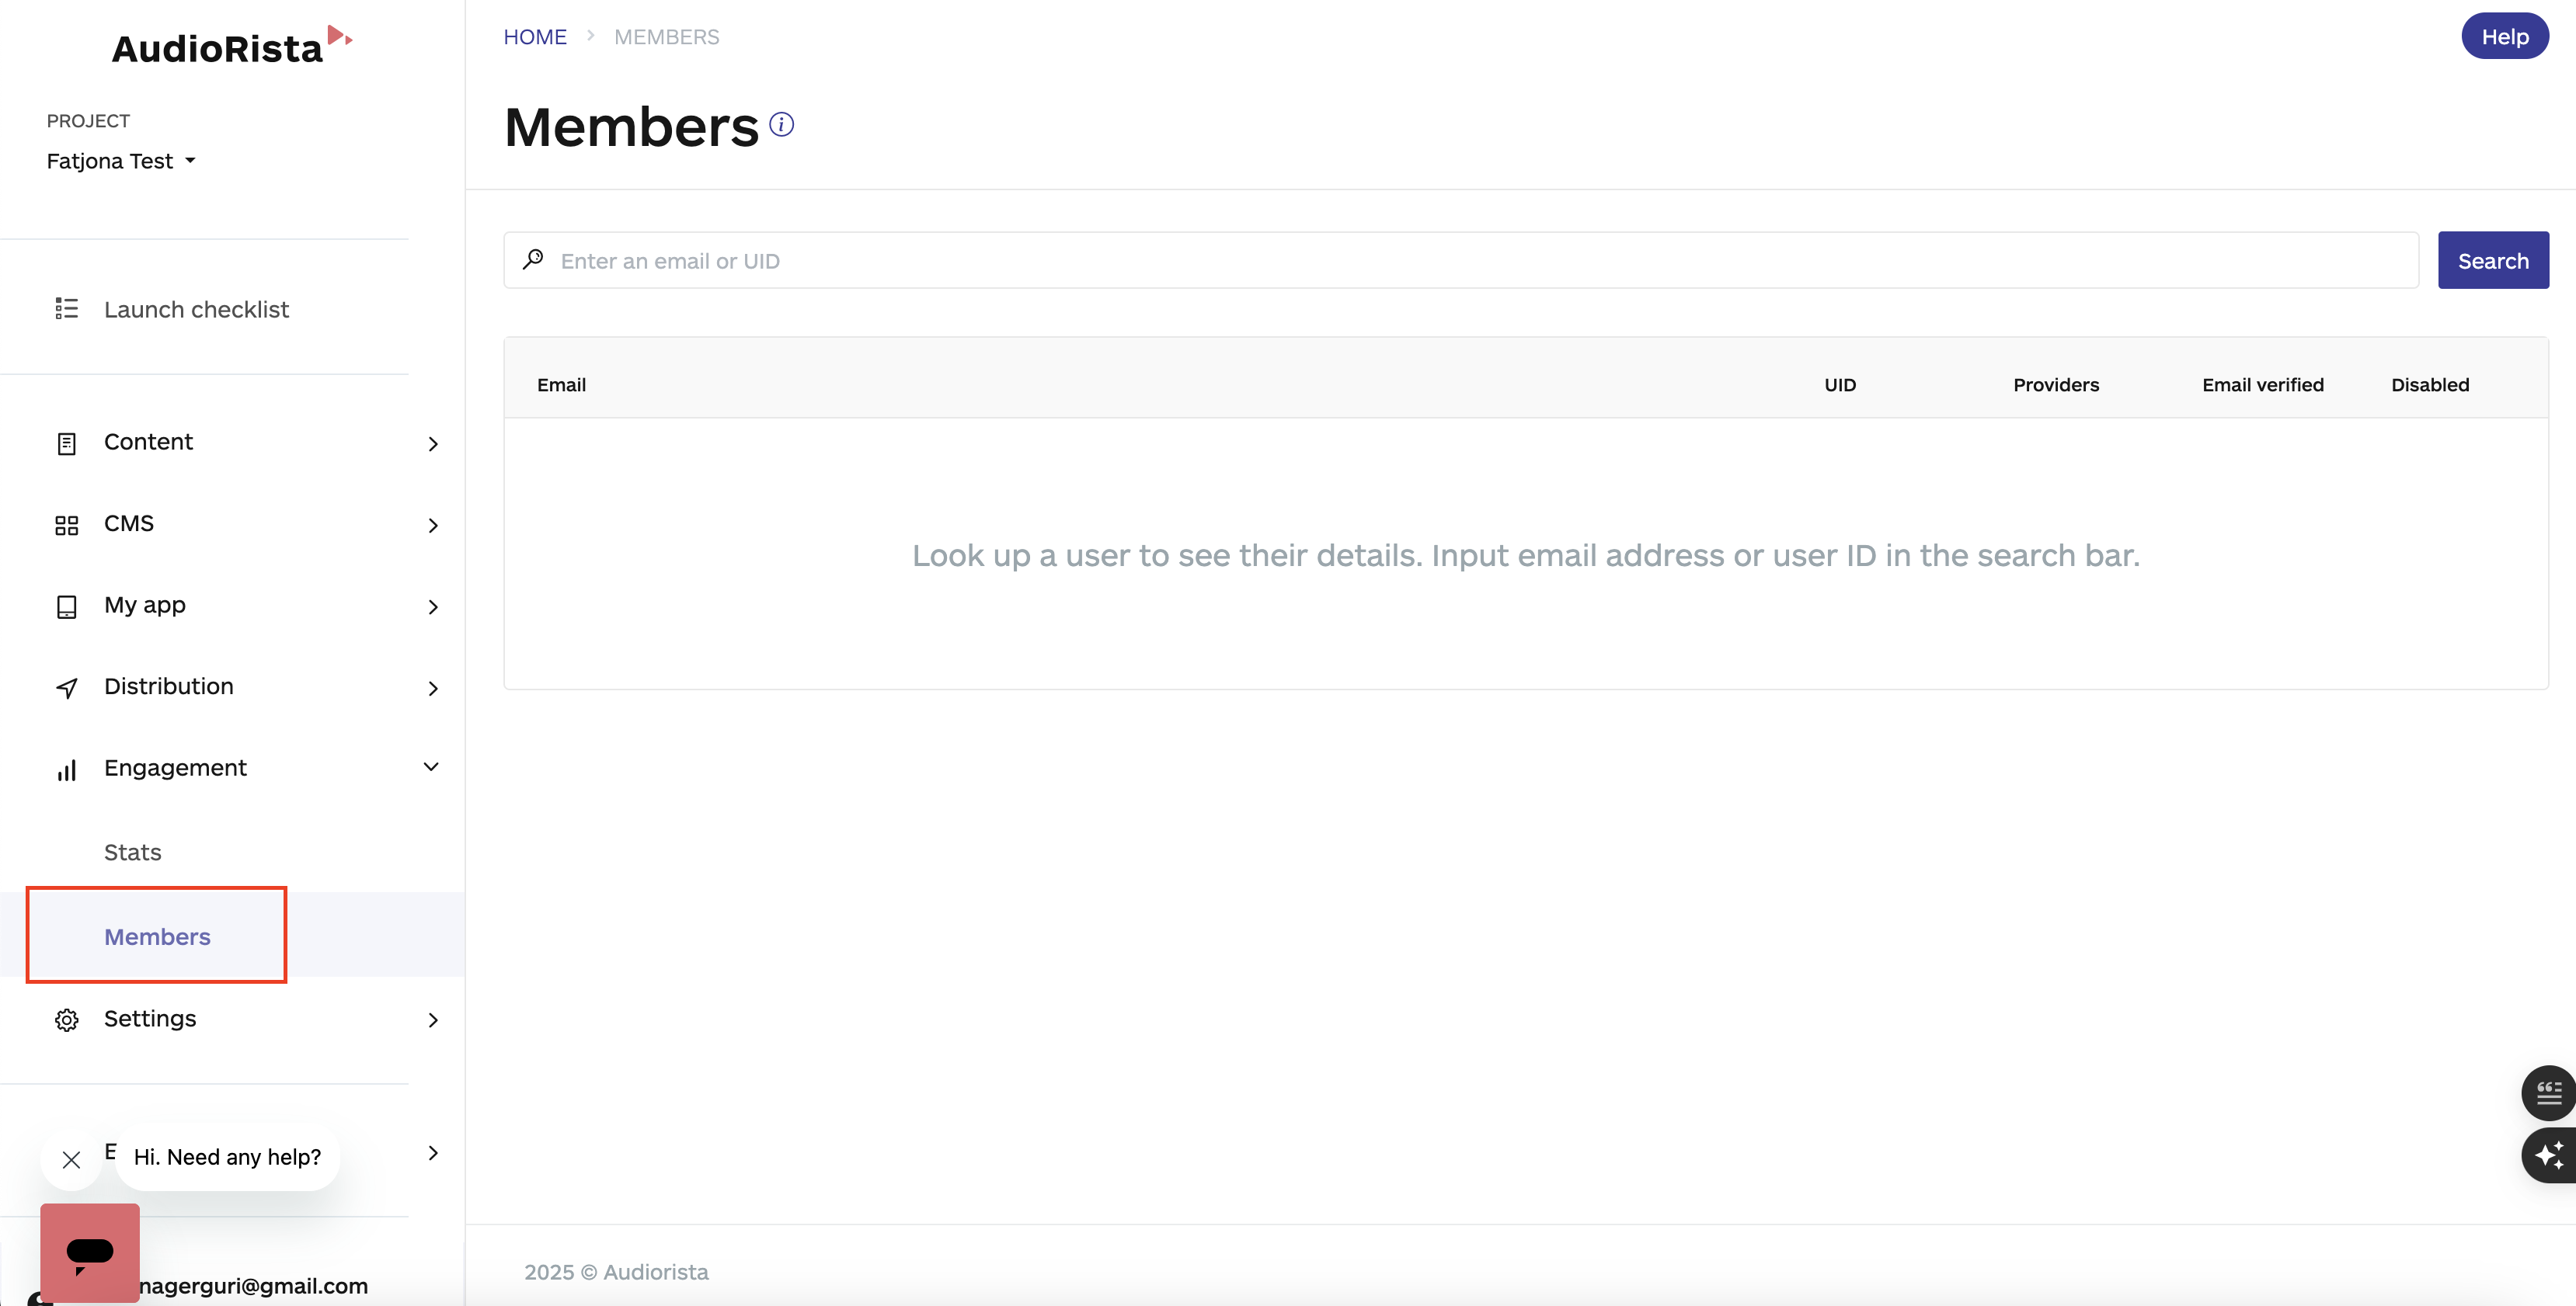Click the Search button

click(2492, 260)
